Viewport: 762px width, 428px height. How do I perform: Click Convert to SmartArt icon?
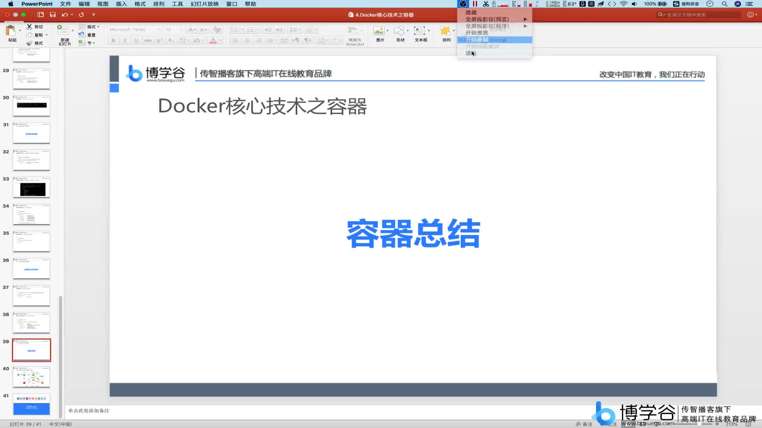[x=352, y=31]
